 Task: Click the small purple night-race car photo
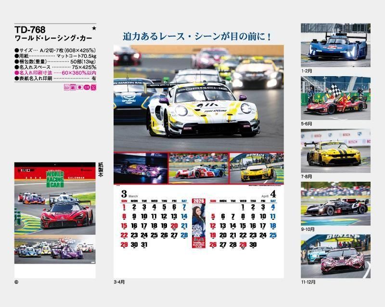141,168
